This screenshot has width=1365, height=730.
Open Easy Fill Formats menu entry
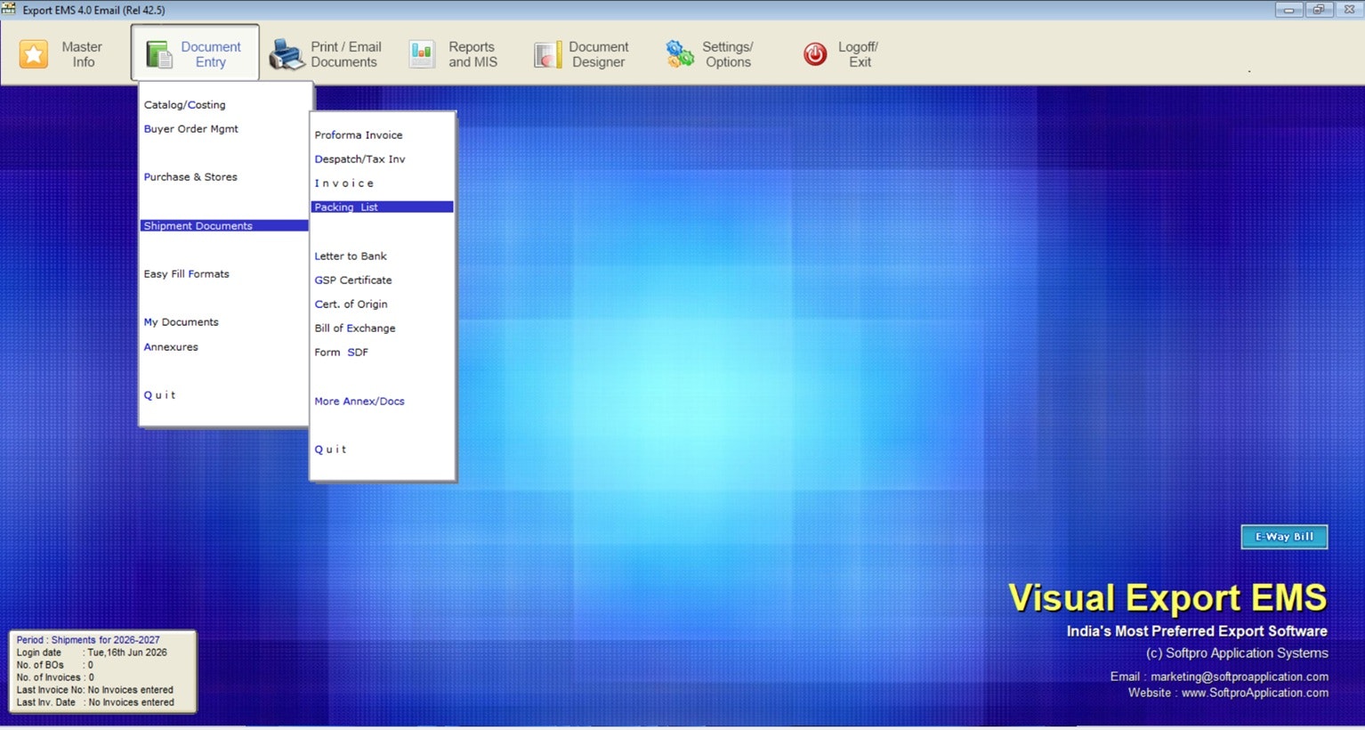[186, 274]
